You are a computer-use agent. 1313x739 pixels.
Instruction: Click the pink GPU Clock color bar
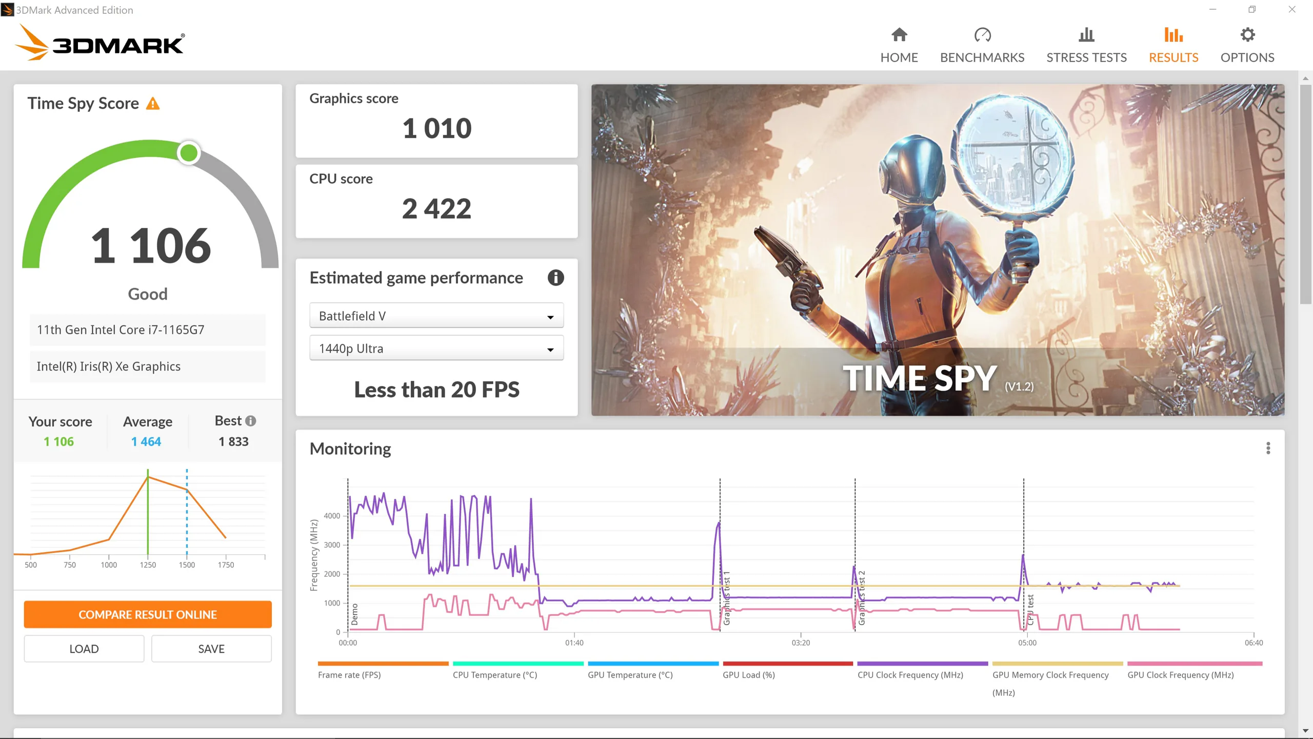point(1195,664)
